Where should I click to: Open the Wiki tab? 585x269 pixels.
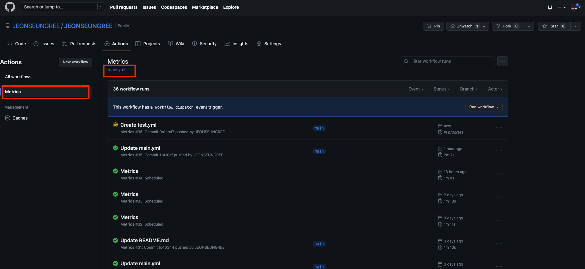tap(176, 44)
